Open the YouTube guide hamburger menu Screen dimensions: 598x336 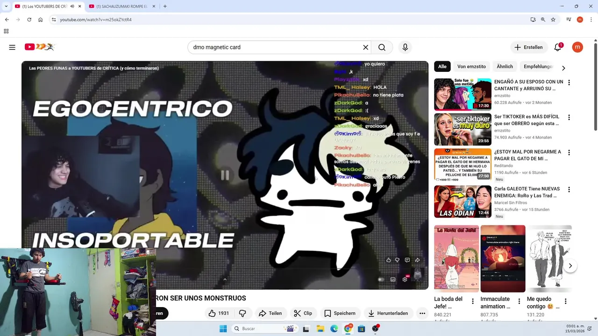click(x=12, y=47)
